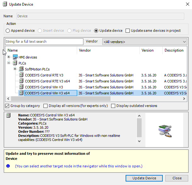Enable Display all versions for experts

tap(45, 106)
